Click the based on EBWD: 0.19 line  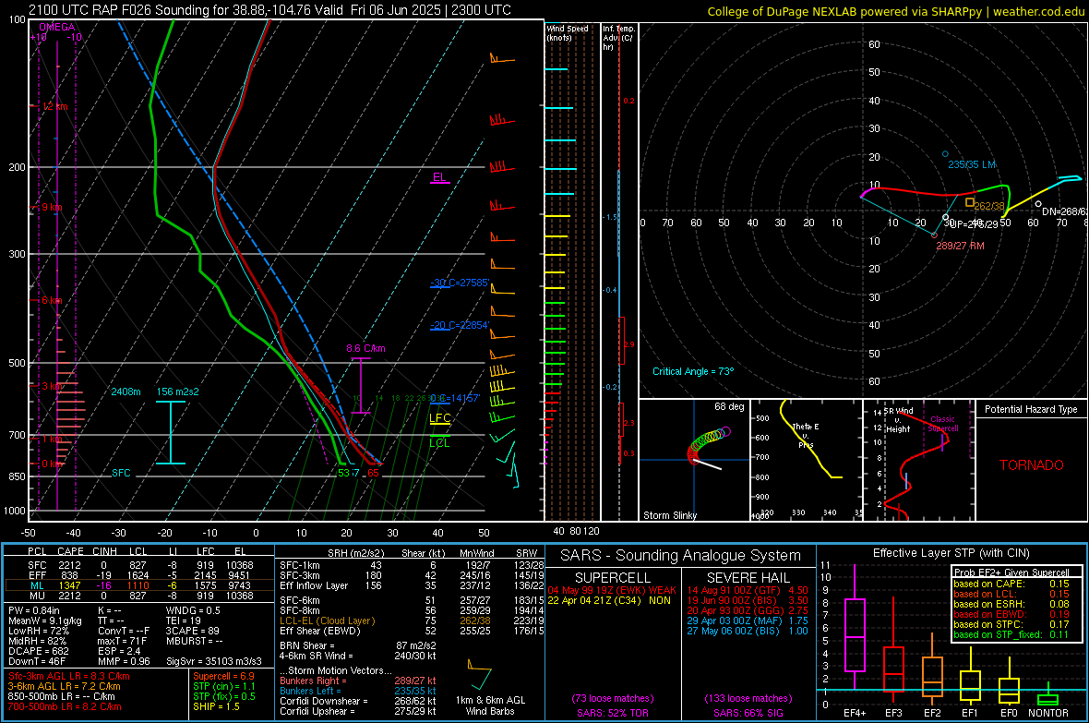1011,615
